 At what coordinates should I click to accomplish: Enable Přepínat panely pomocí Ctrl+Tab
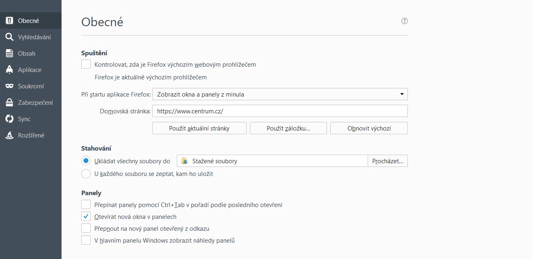pos(86,205)
